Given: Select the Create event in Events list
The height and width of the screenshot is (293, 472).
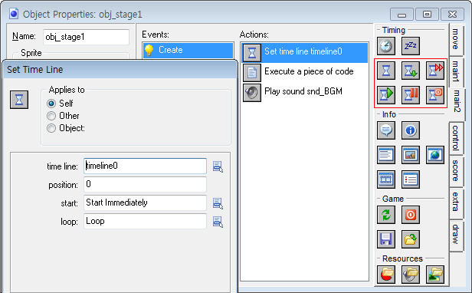Looking at the screenshot, I should [188, 50].
